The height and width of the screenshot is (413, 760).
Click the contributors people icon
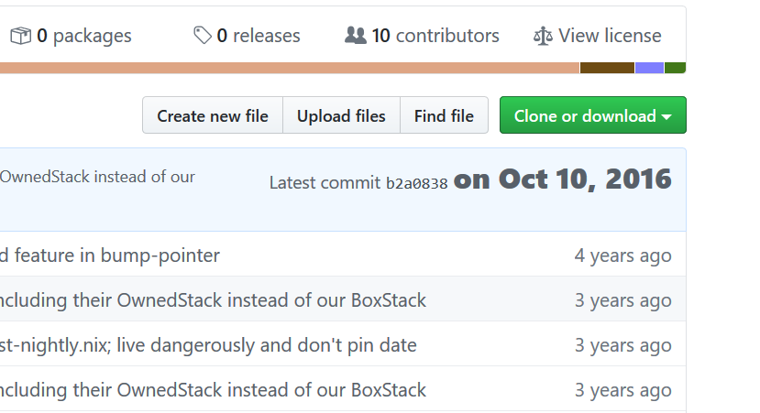click(355, 36)
